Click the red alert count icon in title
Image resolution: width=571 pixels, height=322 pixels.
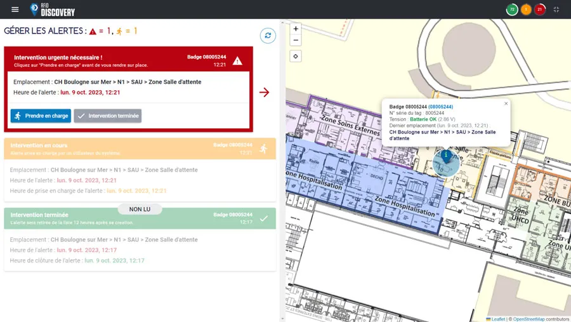(x=93, y=32)
